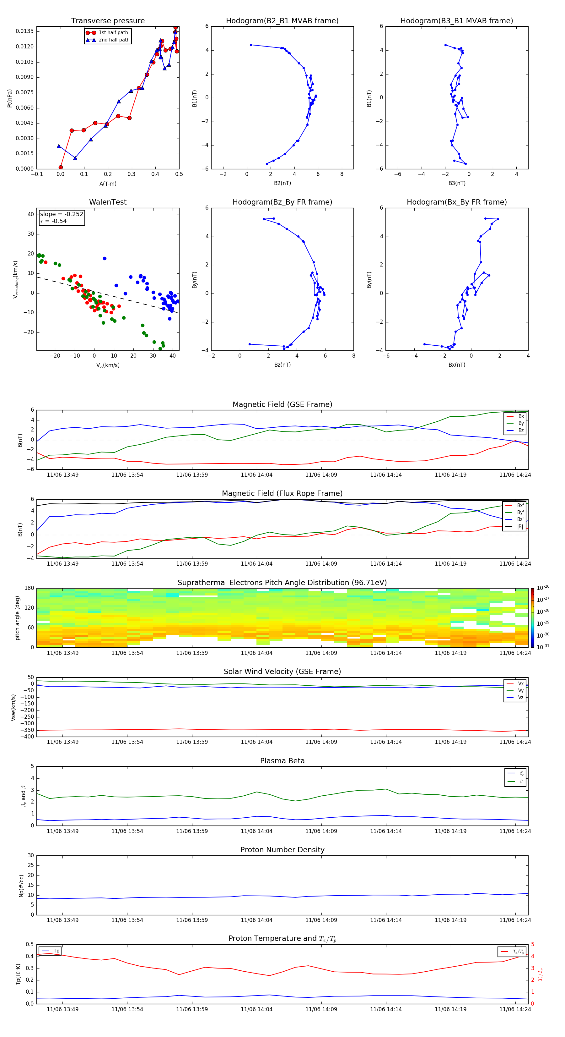Click the 'WalenTest' plot title
Screen dimensions: 565x1037
108,202
